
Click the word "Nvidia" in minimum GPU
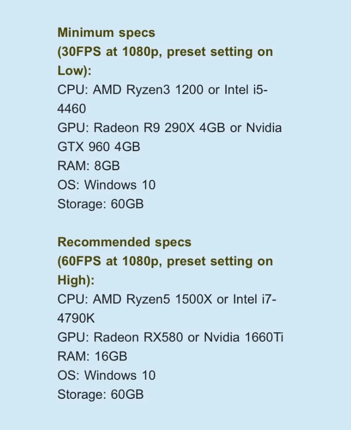click(x=264, y=128)
